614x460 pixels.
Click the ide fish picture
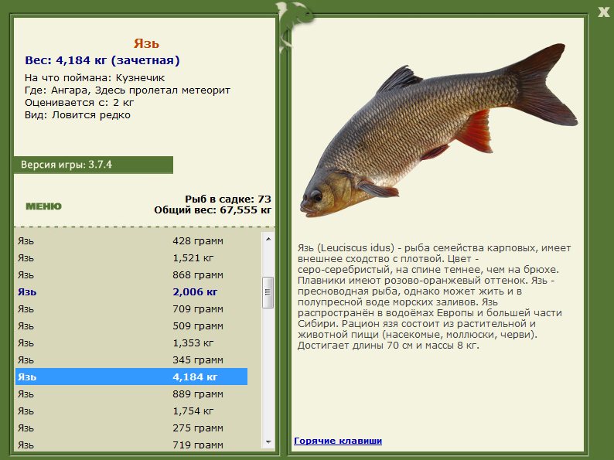coord(438,131)
